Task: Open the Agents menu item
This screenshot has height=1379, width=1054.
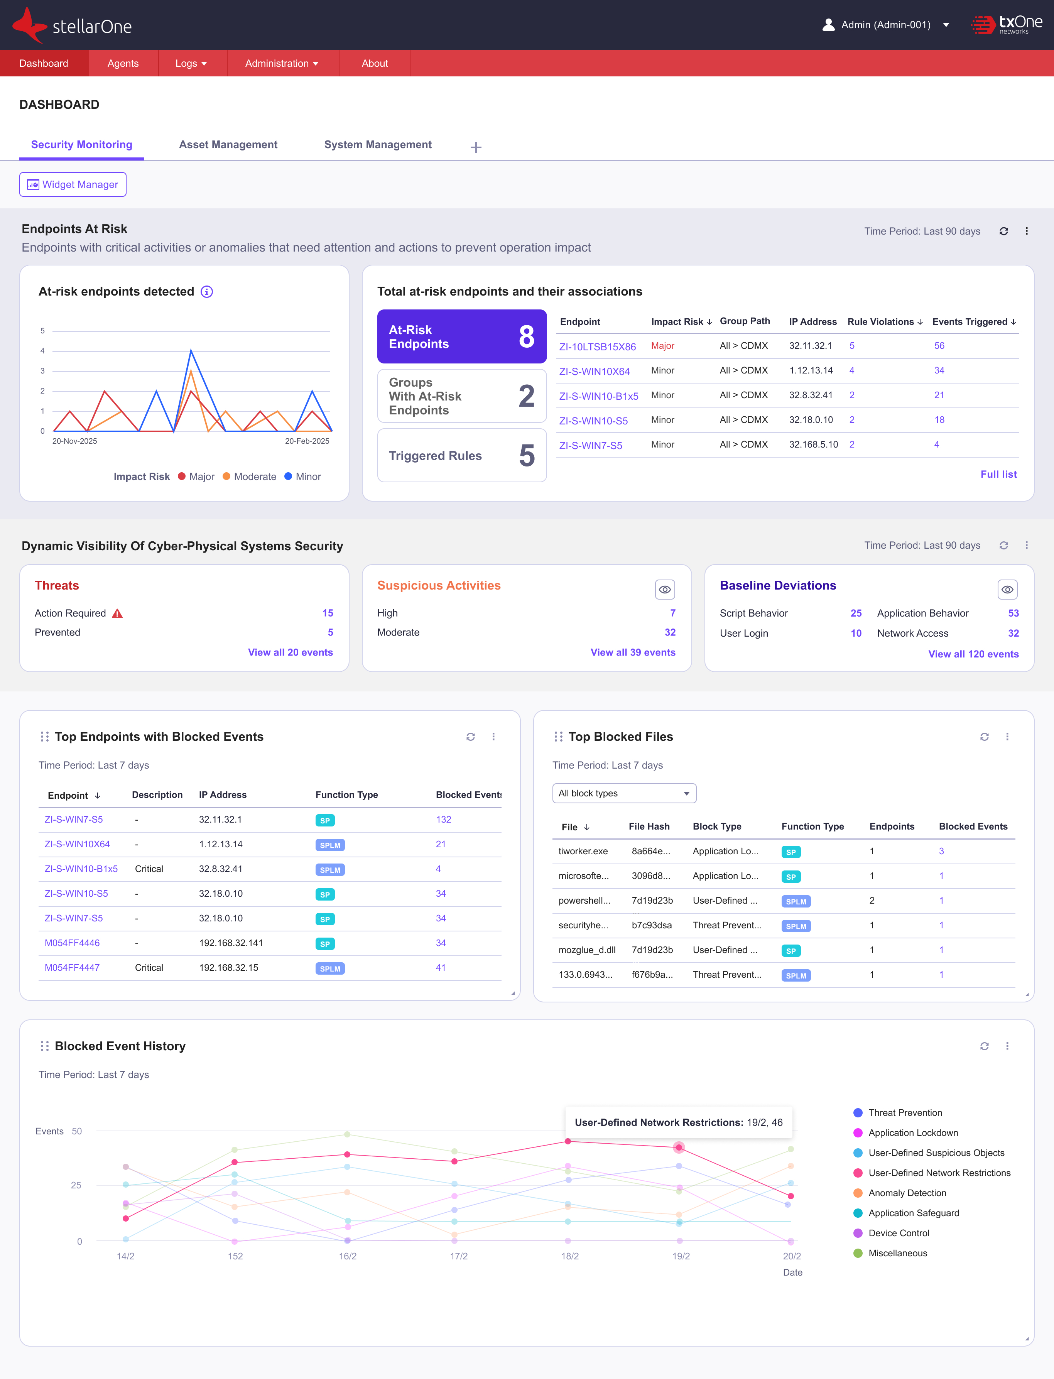Action: 123,63
